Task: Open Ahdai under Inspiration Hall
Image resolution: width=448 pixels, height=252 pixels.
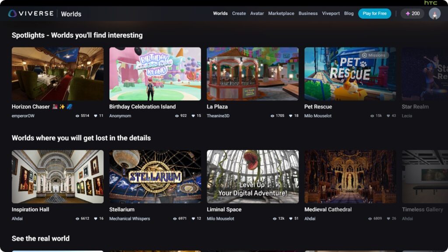Action: [x=17, y=219]
